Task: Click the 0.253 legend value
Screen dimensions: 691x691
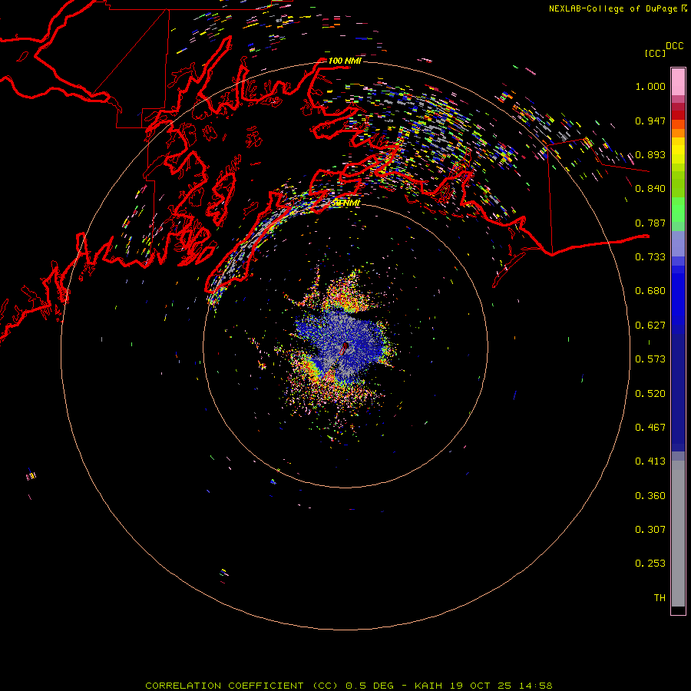Action: [x=650, y=564]
